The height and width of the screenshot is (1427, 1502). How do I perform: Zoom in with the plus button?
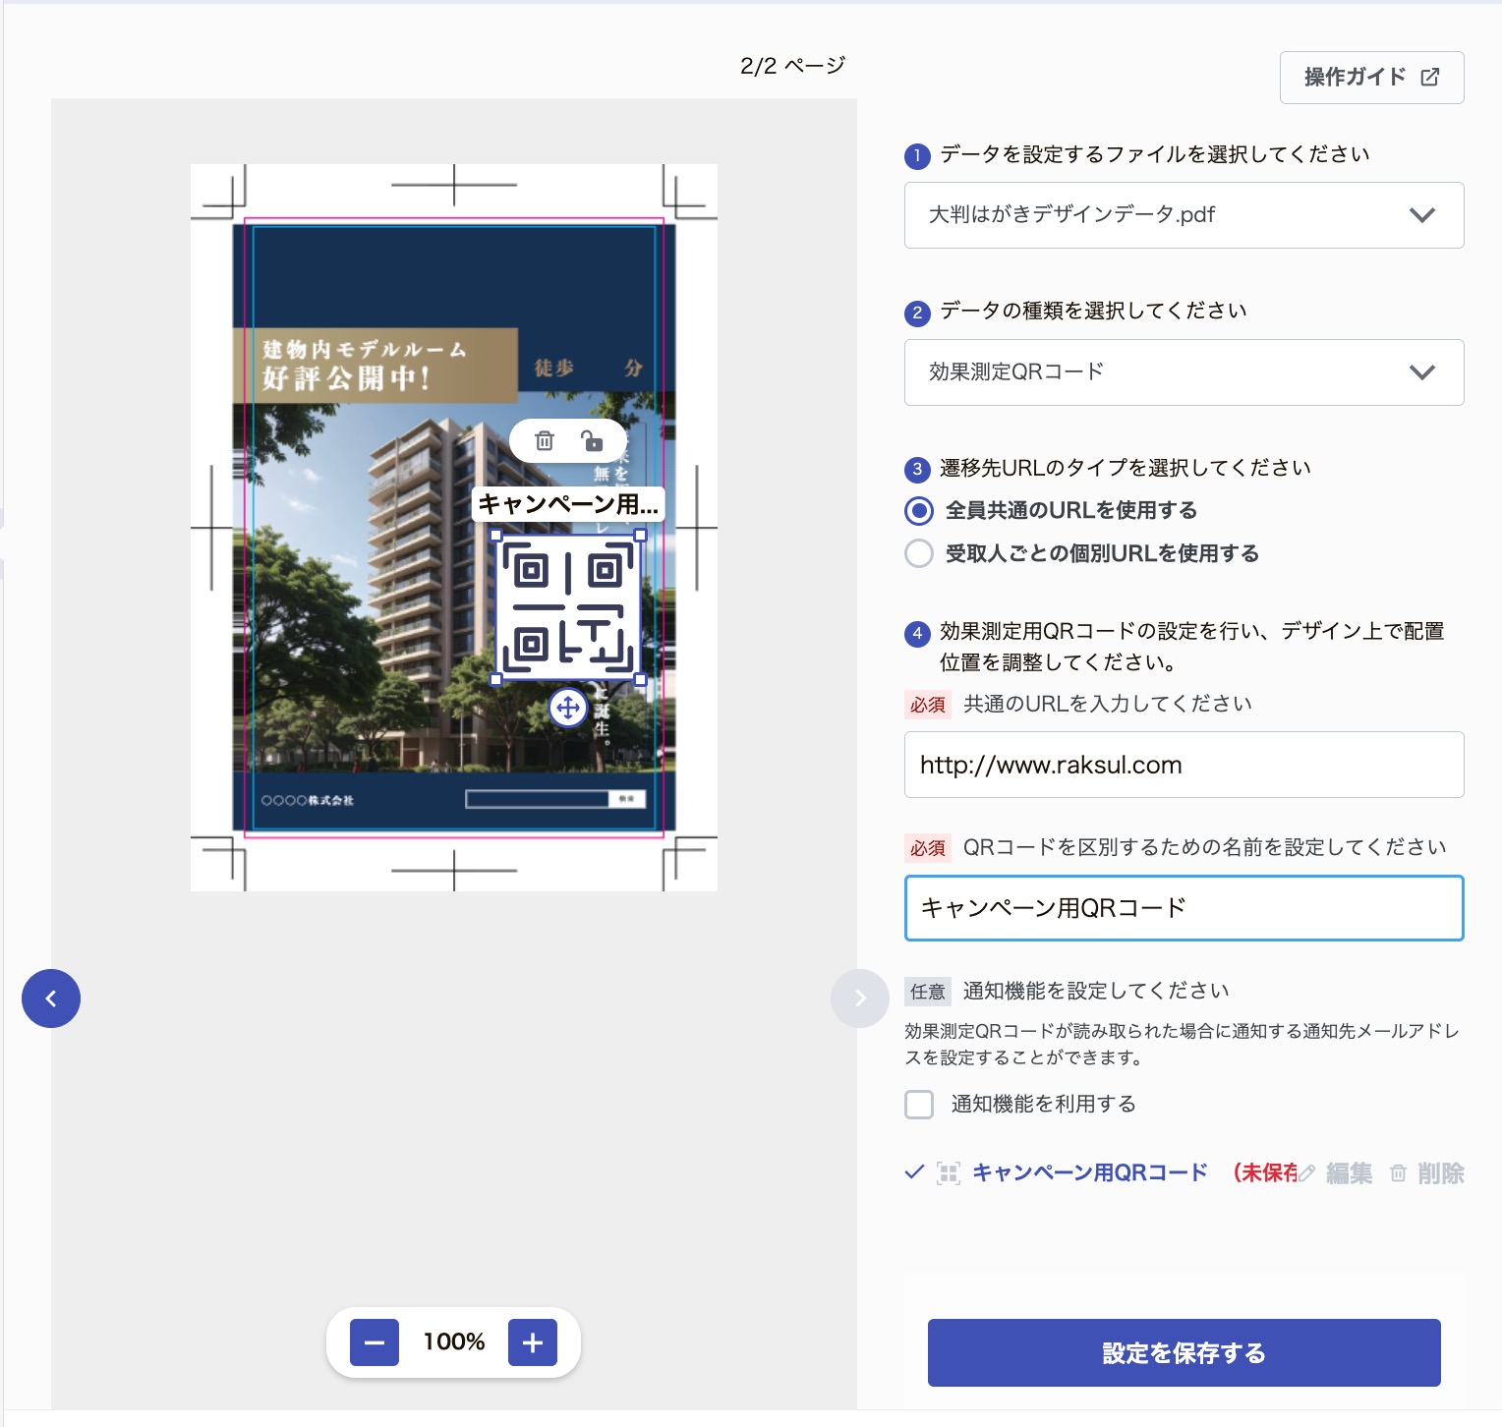pyautogui.click(x=533, y=1342)
